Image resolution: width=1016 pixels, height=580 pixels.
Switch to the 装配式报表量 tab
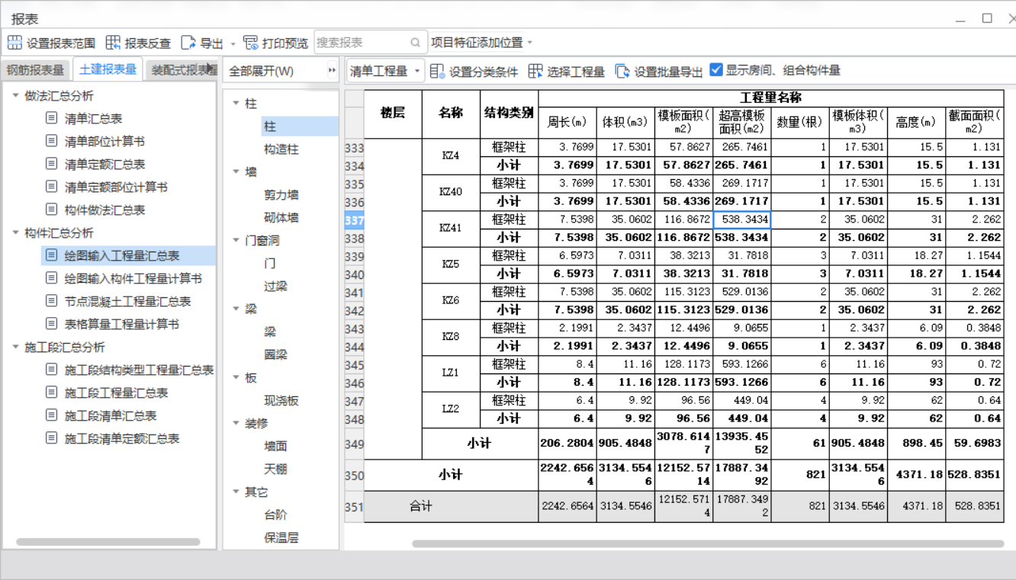[181, 70]
